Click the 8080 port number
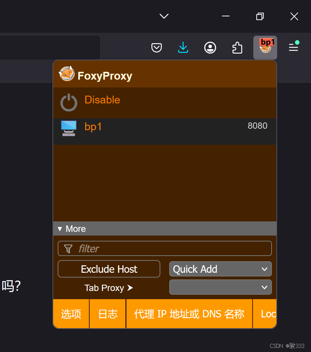 coord(257,126)
